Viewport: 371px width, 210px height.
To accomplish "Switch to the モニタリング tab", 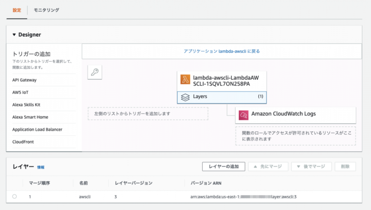I will [x=46, y=10].
